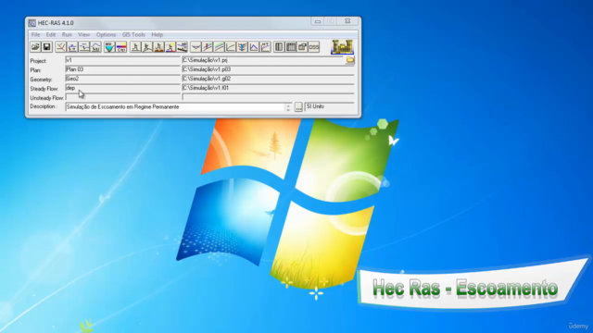
Task: Click the 'SI Units' label
Action: tap(315, 106)
